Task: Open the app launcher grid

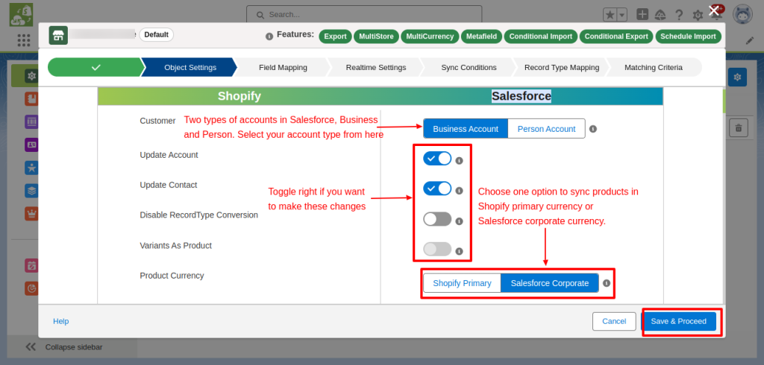Action: pyautogui.click(x=24, y=40)
